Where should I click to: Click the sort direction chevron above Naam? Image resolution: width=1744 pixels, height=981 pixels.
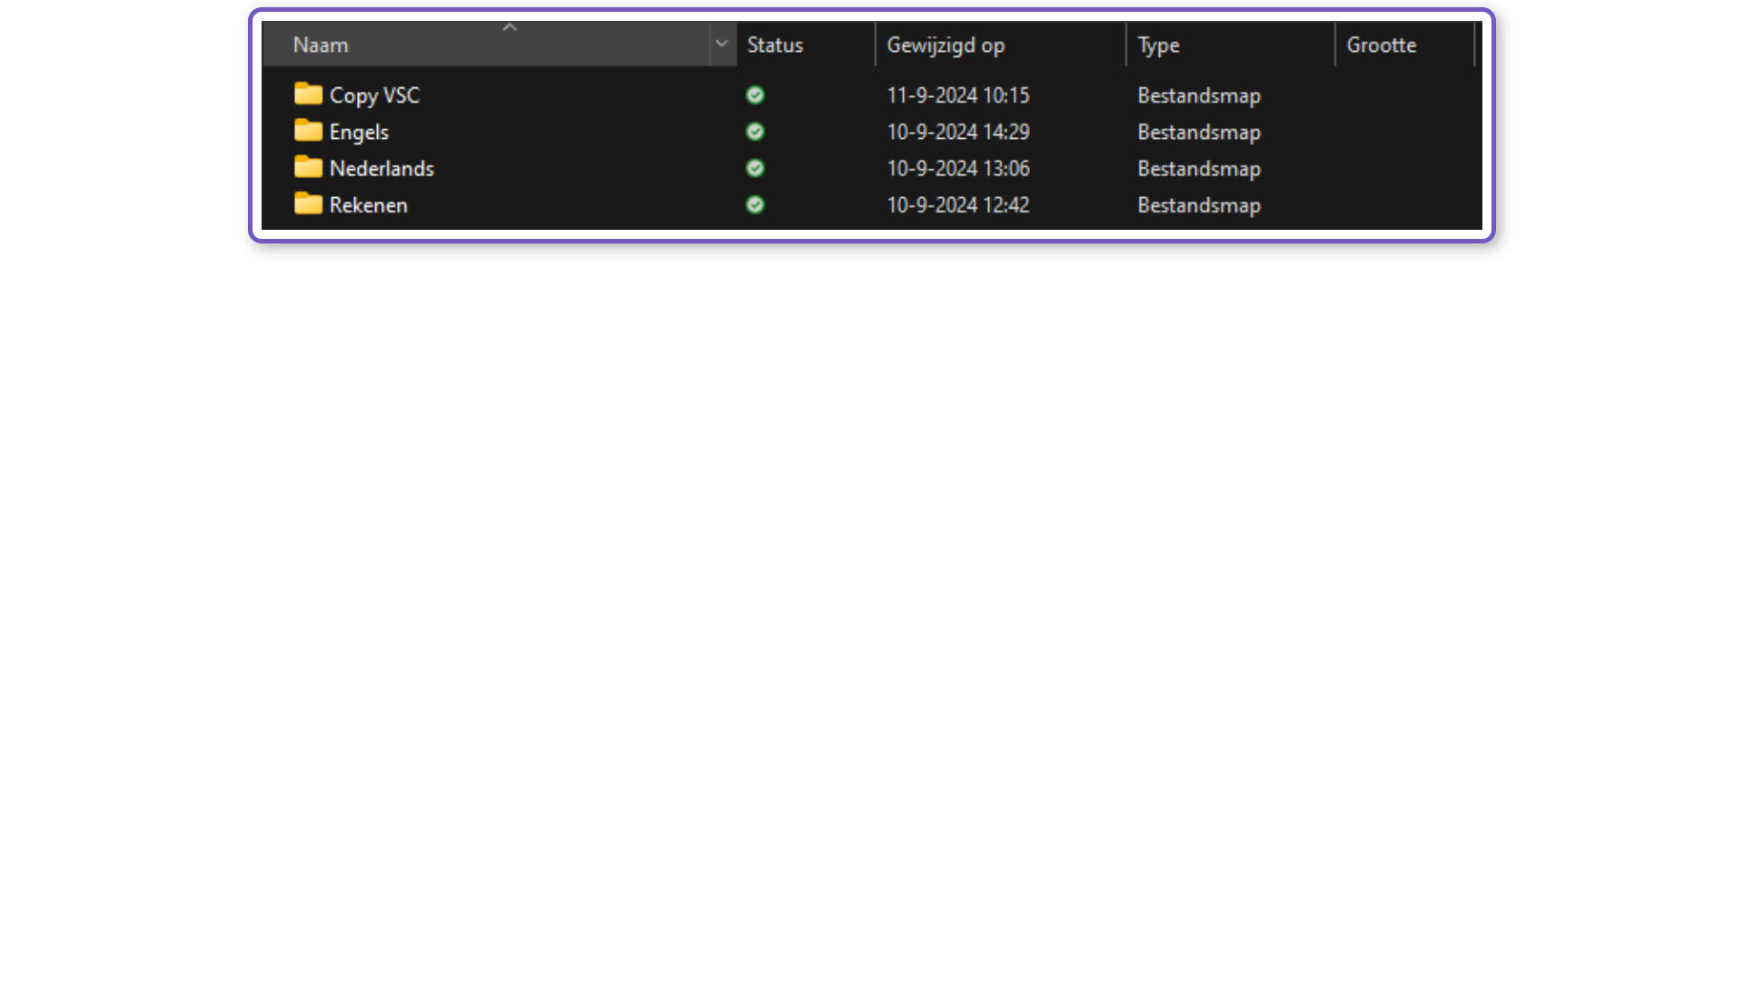pos(510,28)
